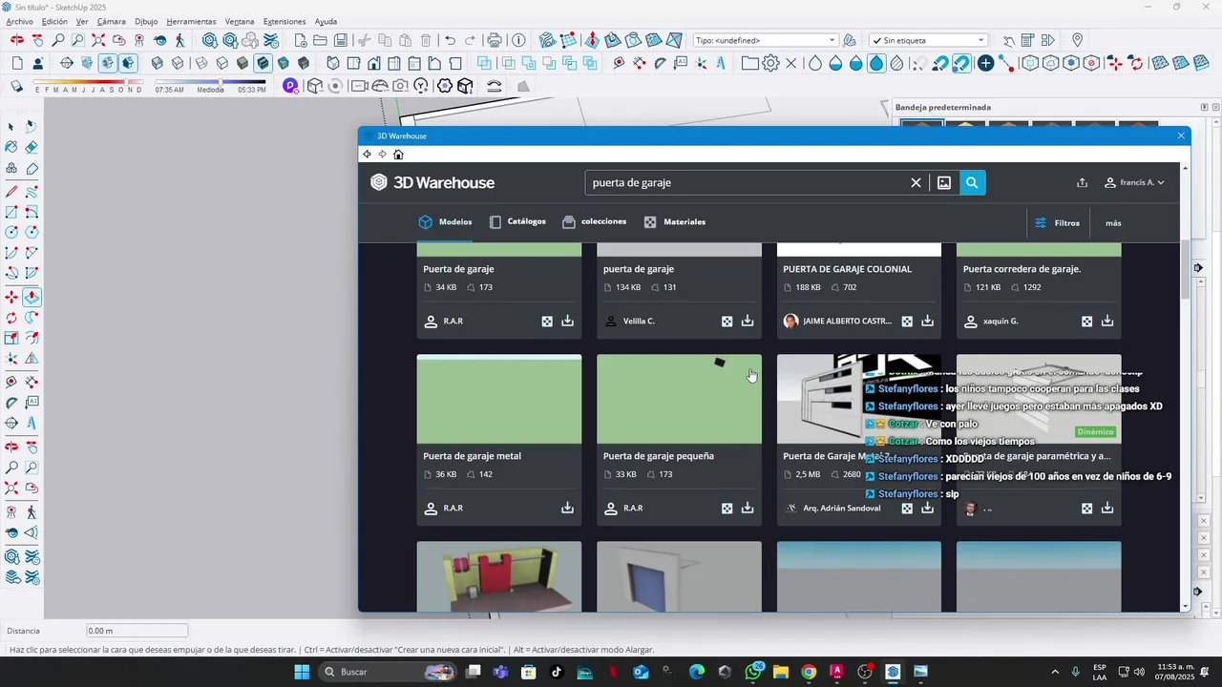
Task: Adjust the month shadow date slider
Action: pos(88,83)
